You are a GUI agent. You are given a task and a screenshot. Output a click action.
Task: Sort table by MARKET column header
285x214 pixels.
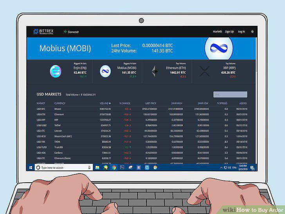[x=41, y=103]
